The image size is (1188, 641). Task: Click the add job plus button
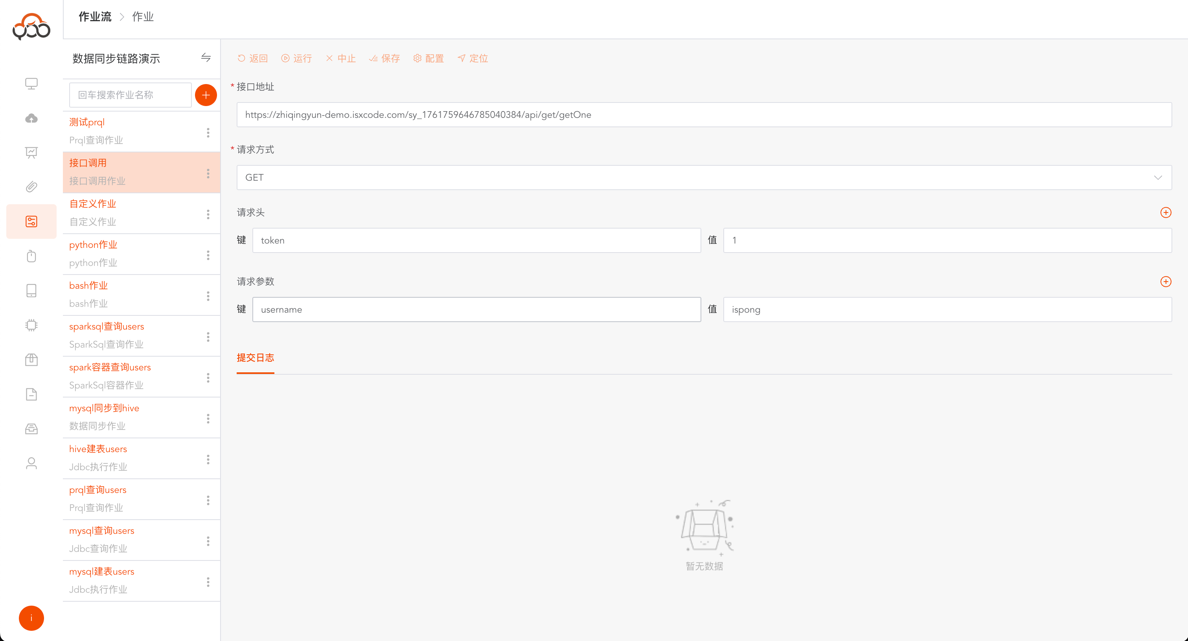coord(206,95)
